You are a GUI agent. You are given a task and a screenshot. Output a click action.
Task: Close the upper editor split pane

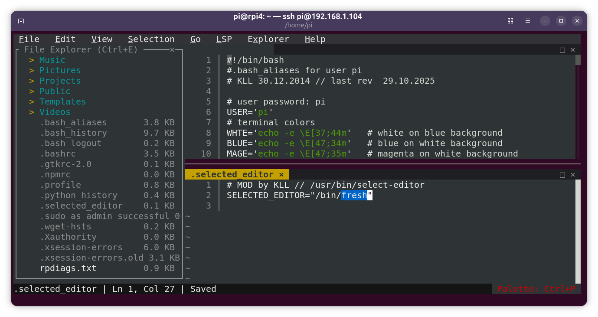coord(573,50)
